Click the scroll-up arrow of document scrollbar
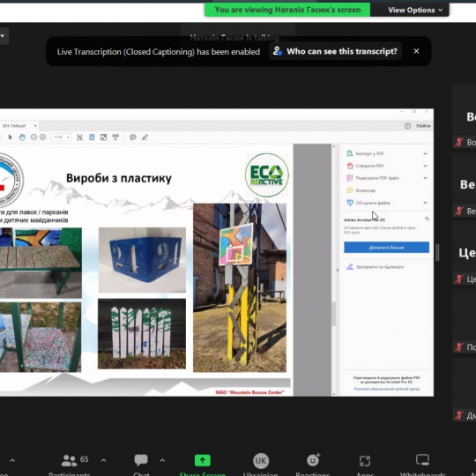The width and height of the screenshot is (476, 476). [333, 146]
